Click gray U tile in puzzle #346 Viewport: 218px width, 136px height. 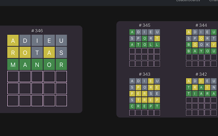tap(61, 40)
